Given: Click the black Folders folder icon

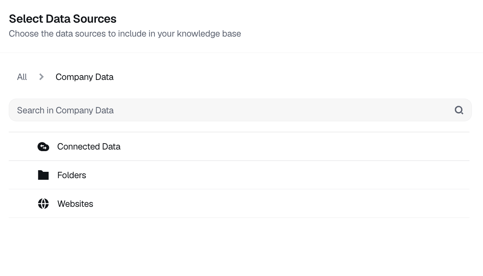Looking at the screenshot, I should point(43,175).
